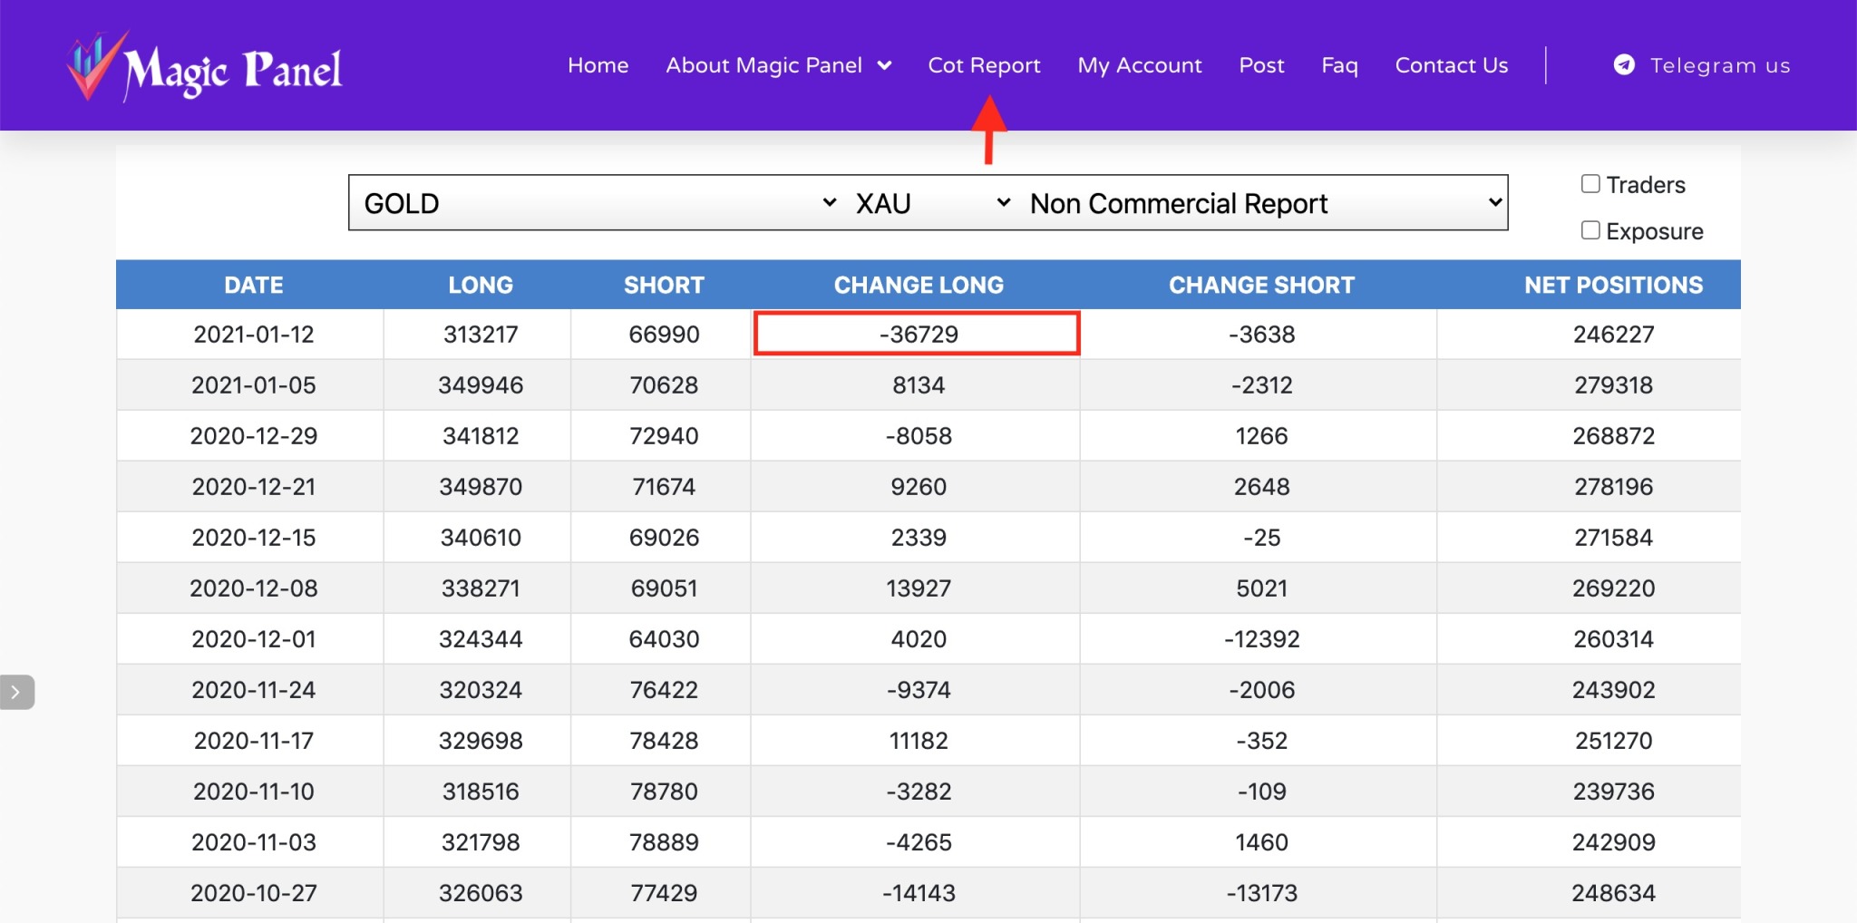Click the SHORT column header
Image resolution: width=1857 pixels, height=923 pixels.
click(x=664, y=285)
